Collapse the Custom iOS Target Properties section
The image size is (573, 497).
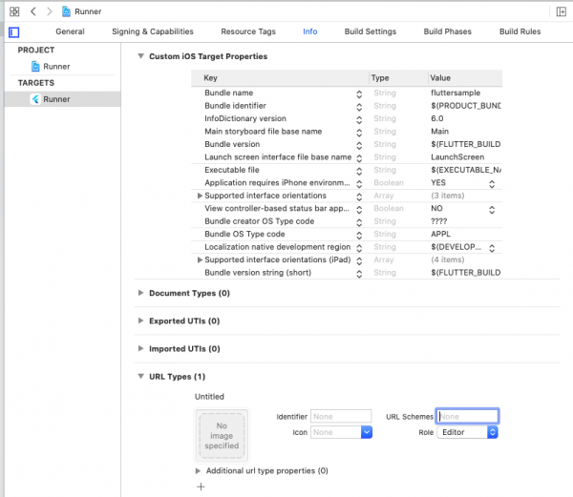tap(141, 56)
